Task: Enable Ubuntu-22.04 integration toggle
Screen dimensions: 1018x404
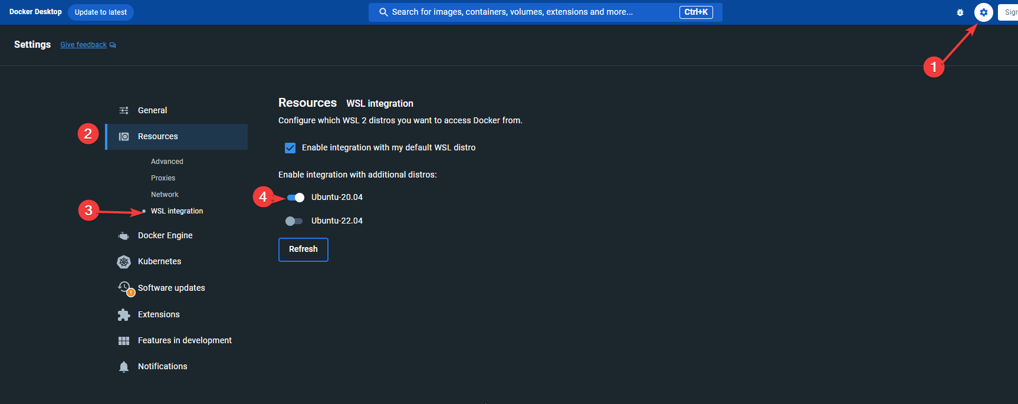Action: (294, 221)
